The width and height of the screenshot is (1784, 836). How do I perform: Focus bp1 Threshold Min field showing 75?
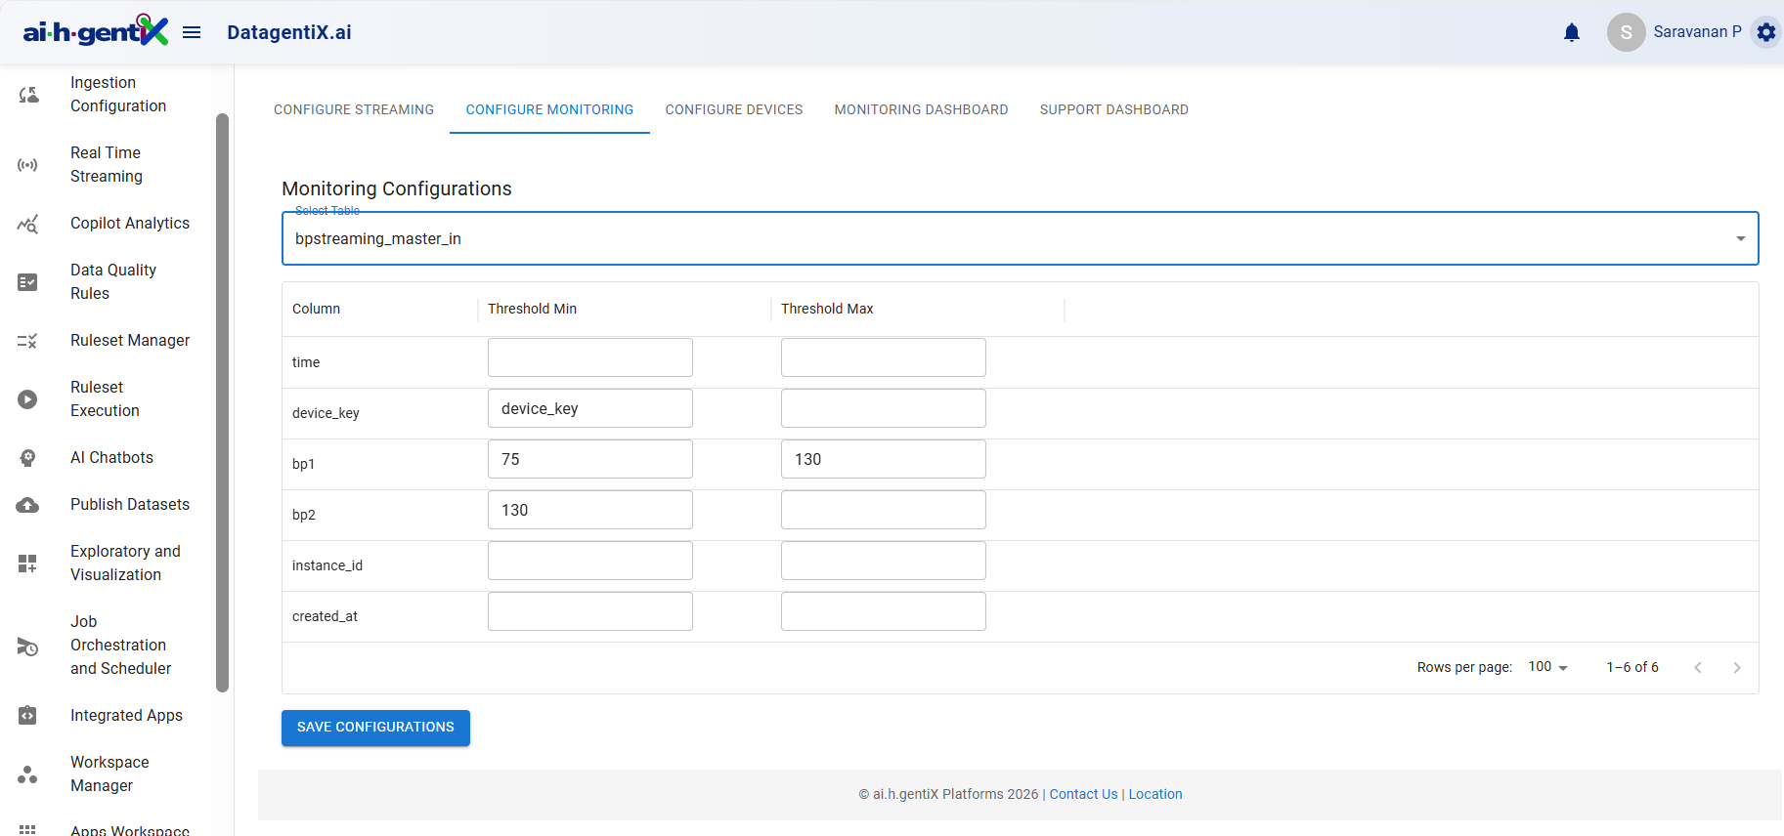coord(590,459)
